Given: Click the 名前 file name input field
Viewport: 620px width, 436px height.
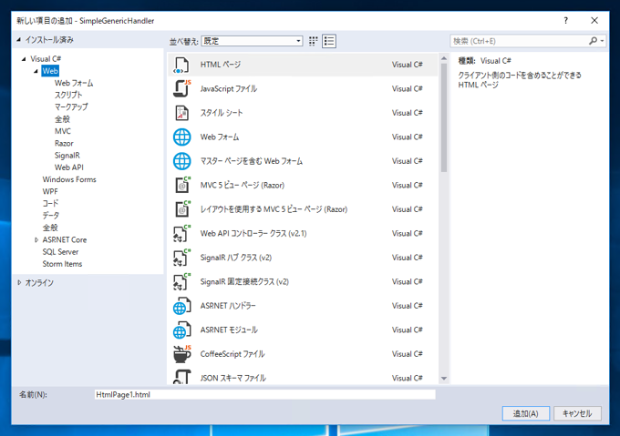Looking at the screenshot, I should (265, 394).
